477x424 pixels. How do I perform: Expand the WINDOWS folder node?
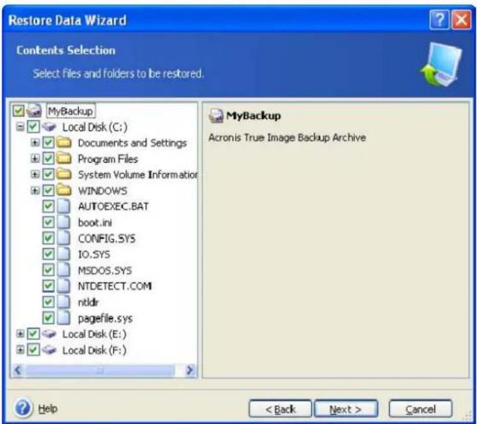(x=35, y=190)
